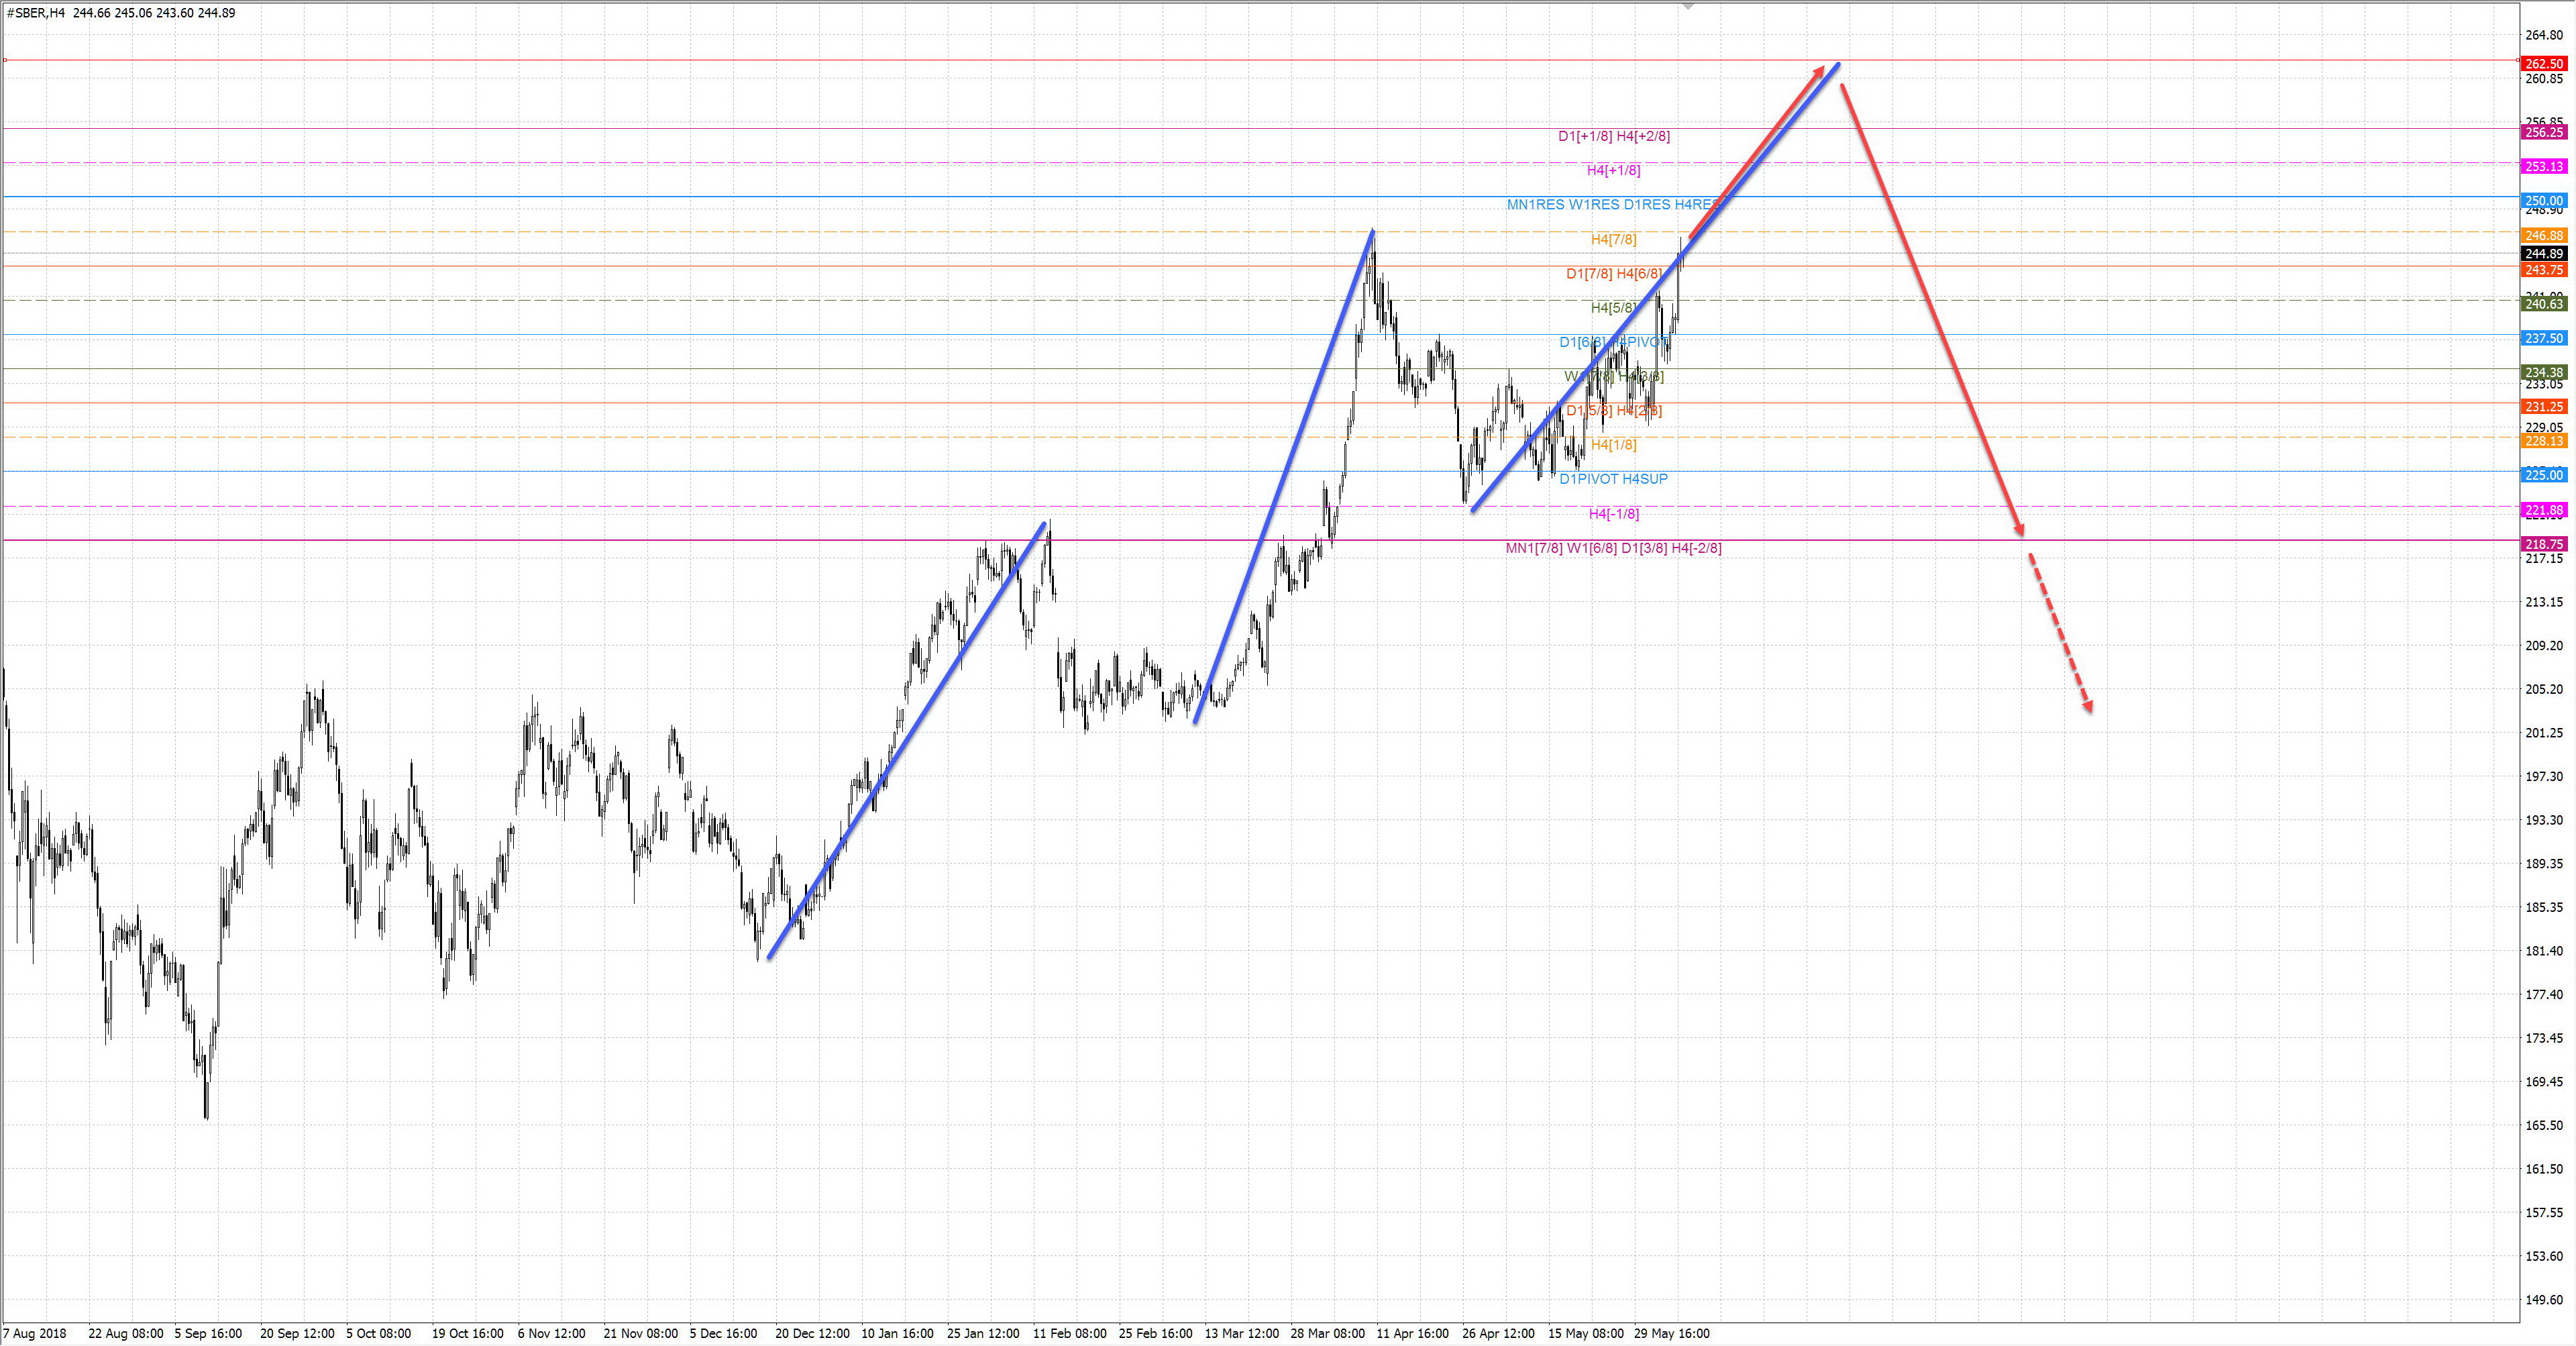Click the 225.00 blue price tag
The width and height of the screenshot is (2576, 1346).
(2544, 475)
